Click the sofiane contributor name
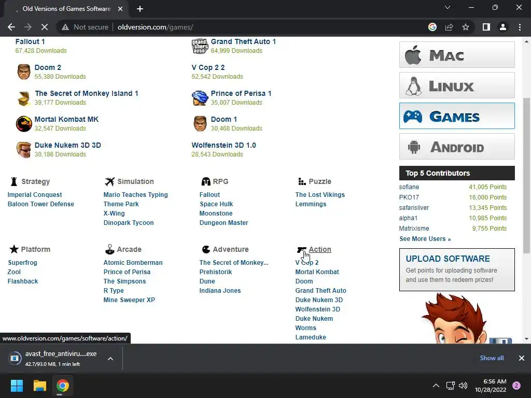 409,187
